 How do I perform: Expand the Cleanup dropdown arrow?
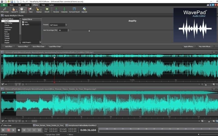pos(41,10)
